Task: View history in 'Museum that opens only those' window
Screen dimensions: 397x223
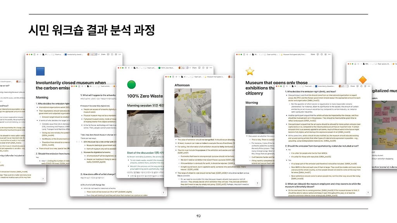Action: tap(322, 54)
